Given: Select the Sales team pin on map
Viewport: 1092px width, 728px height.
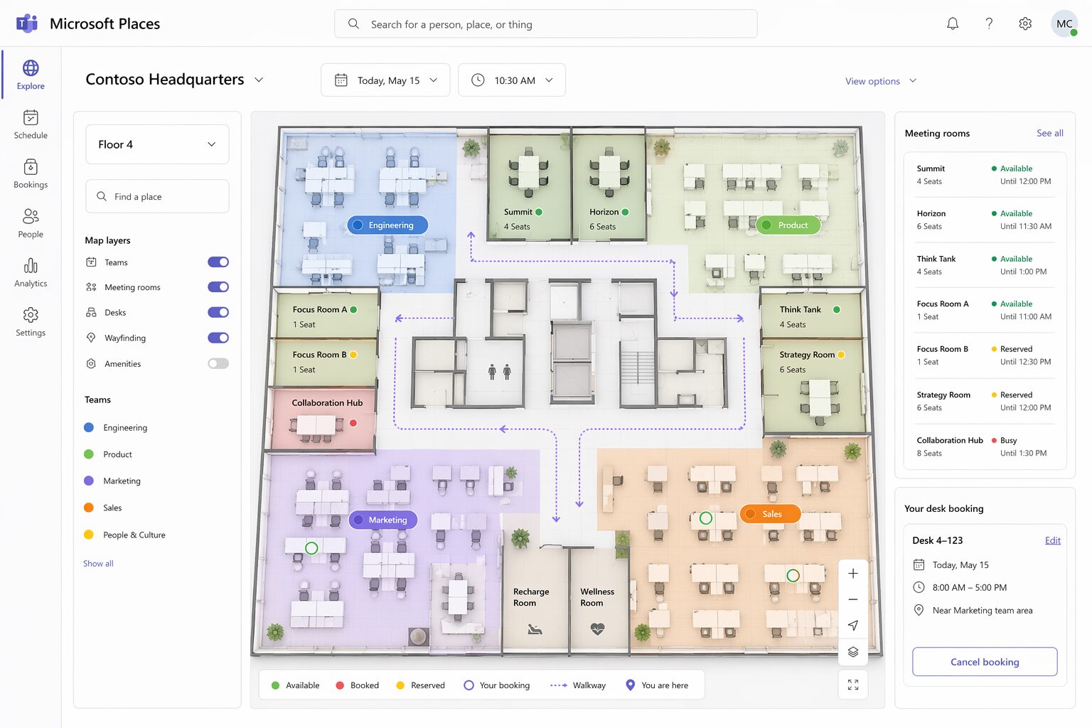Looking at the screenshot, I should (770, 514).
